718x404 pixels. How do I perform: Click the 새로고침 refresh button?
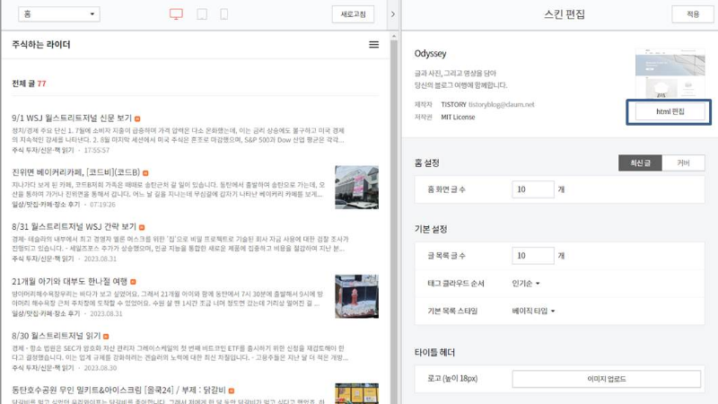pyautogui.click(x=353, y=14)
